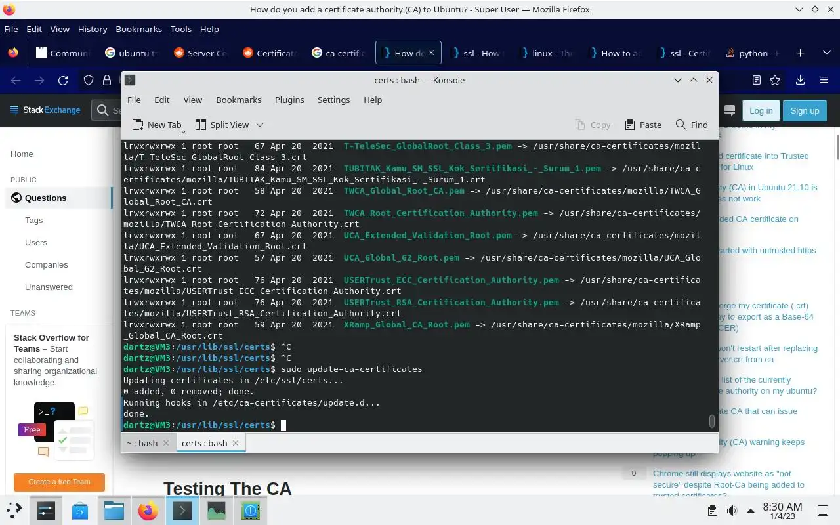The width and height of the screenshot is (840, 525).
Task: Launch Discover software center from taskbar
Action: [80, 511]
